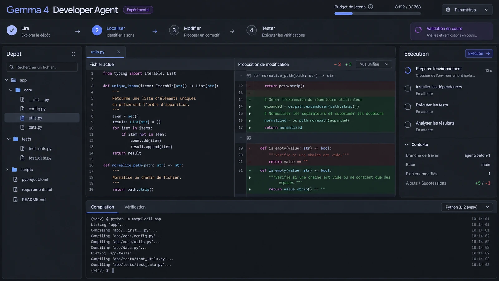Click the Exécuter button
This screenshot has height=281, width=499.
click(479, 53)
